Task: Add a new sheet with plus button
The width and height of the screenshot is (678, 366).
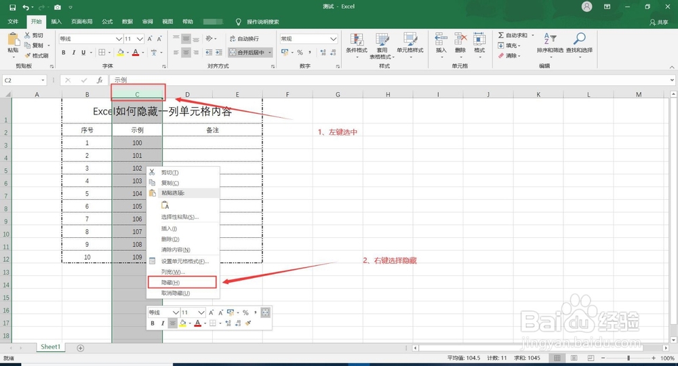Action: click(81, 348)
